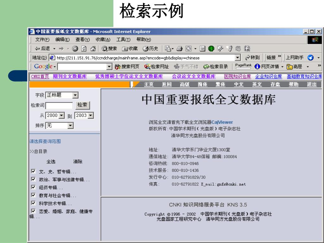Click the 高层 up-folder icon
This screenshot has width=324, height=243.
[x=290, y=66]
